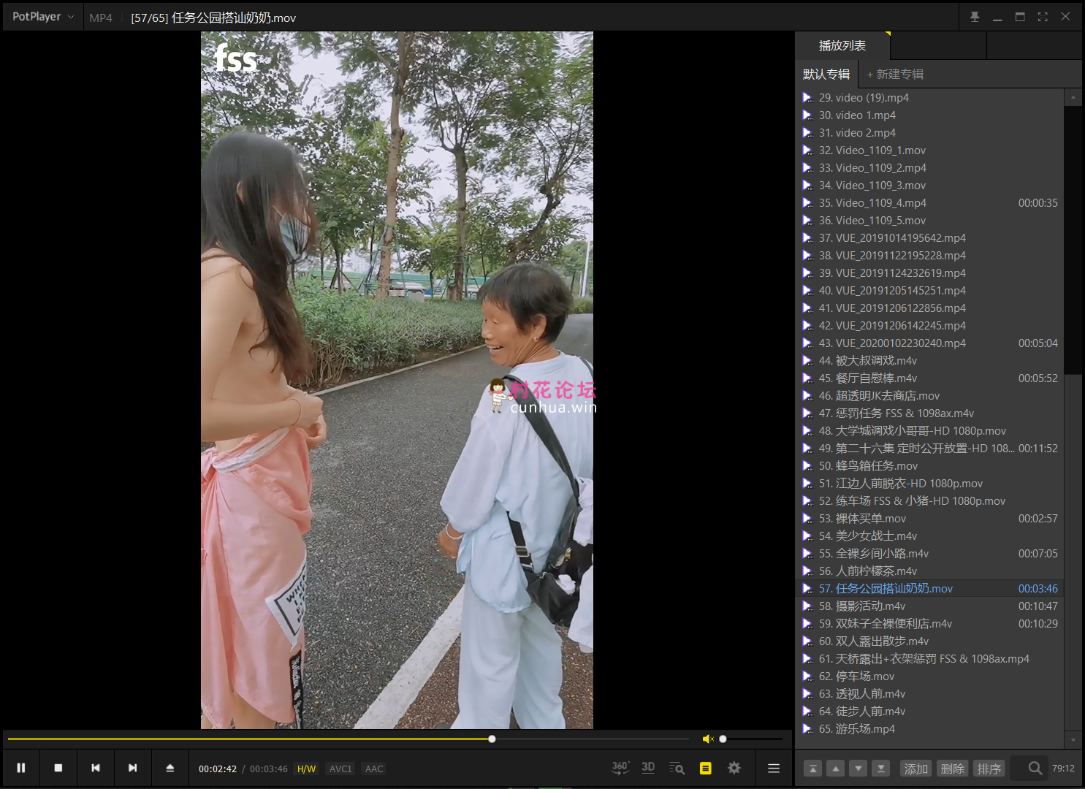Mute audio using the speaker icon
1085x789 pixels.
pyautogui.click(x=707, y=739)
